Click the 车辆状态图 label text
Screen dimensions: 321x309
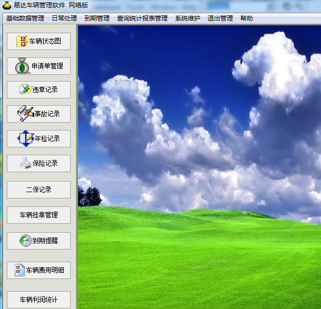45,41
